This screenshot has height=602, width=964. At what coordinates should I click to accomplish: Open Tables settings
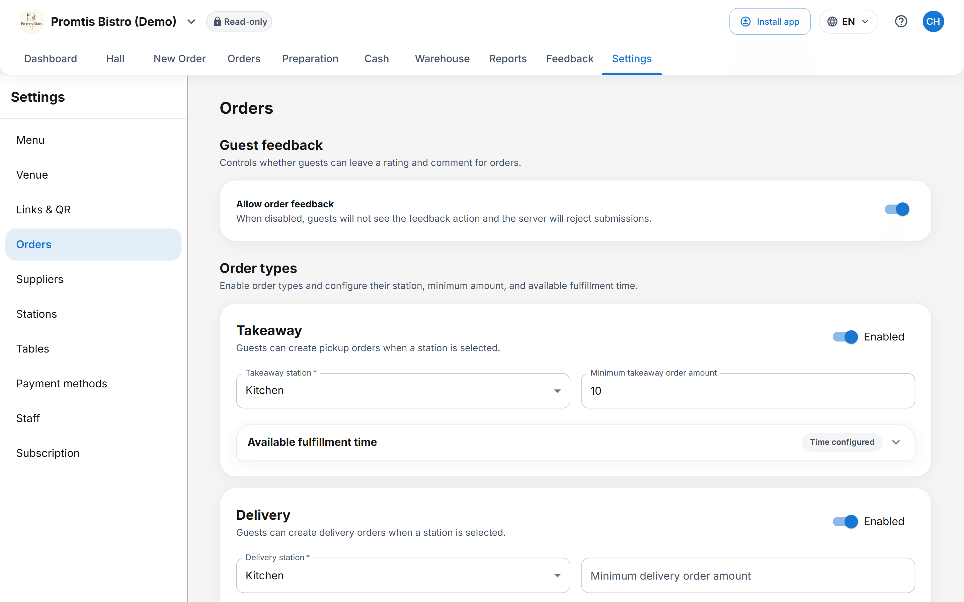pos(93,349)
